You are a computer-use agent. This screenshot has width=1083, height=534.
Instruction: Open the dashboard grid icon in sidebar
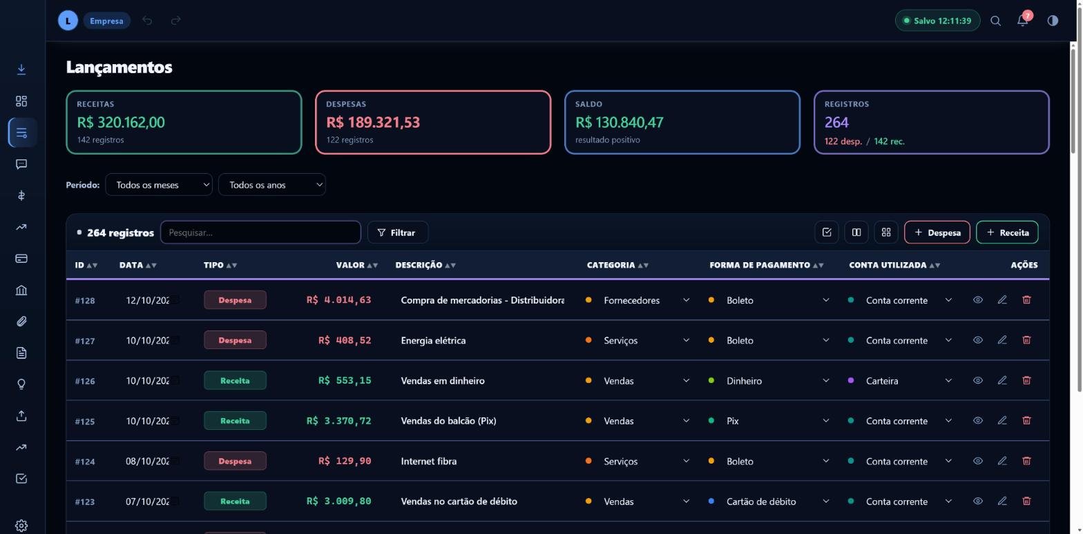point(21,101)
